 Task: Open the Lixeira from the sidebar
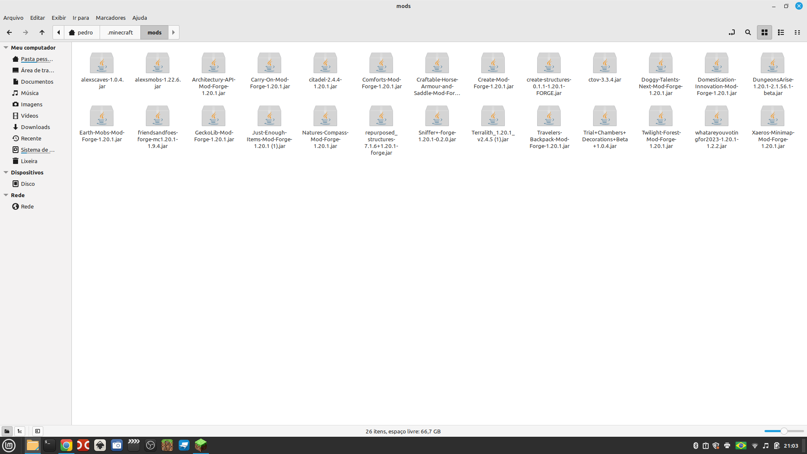29,161
